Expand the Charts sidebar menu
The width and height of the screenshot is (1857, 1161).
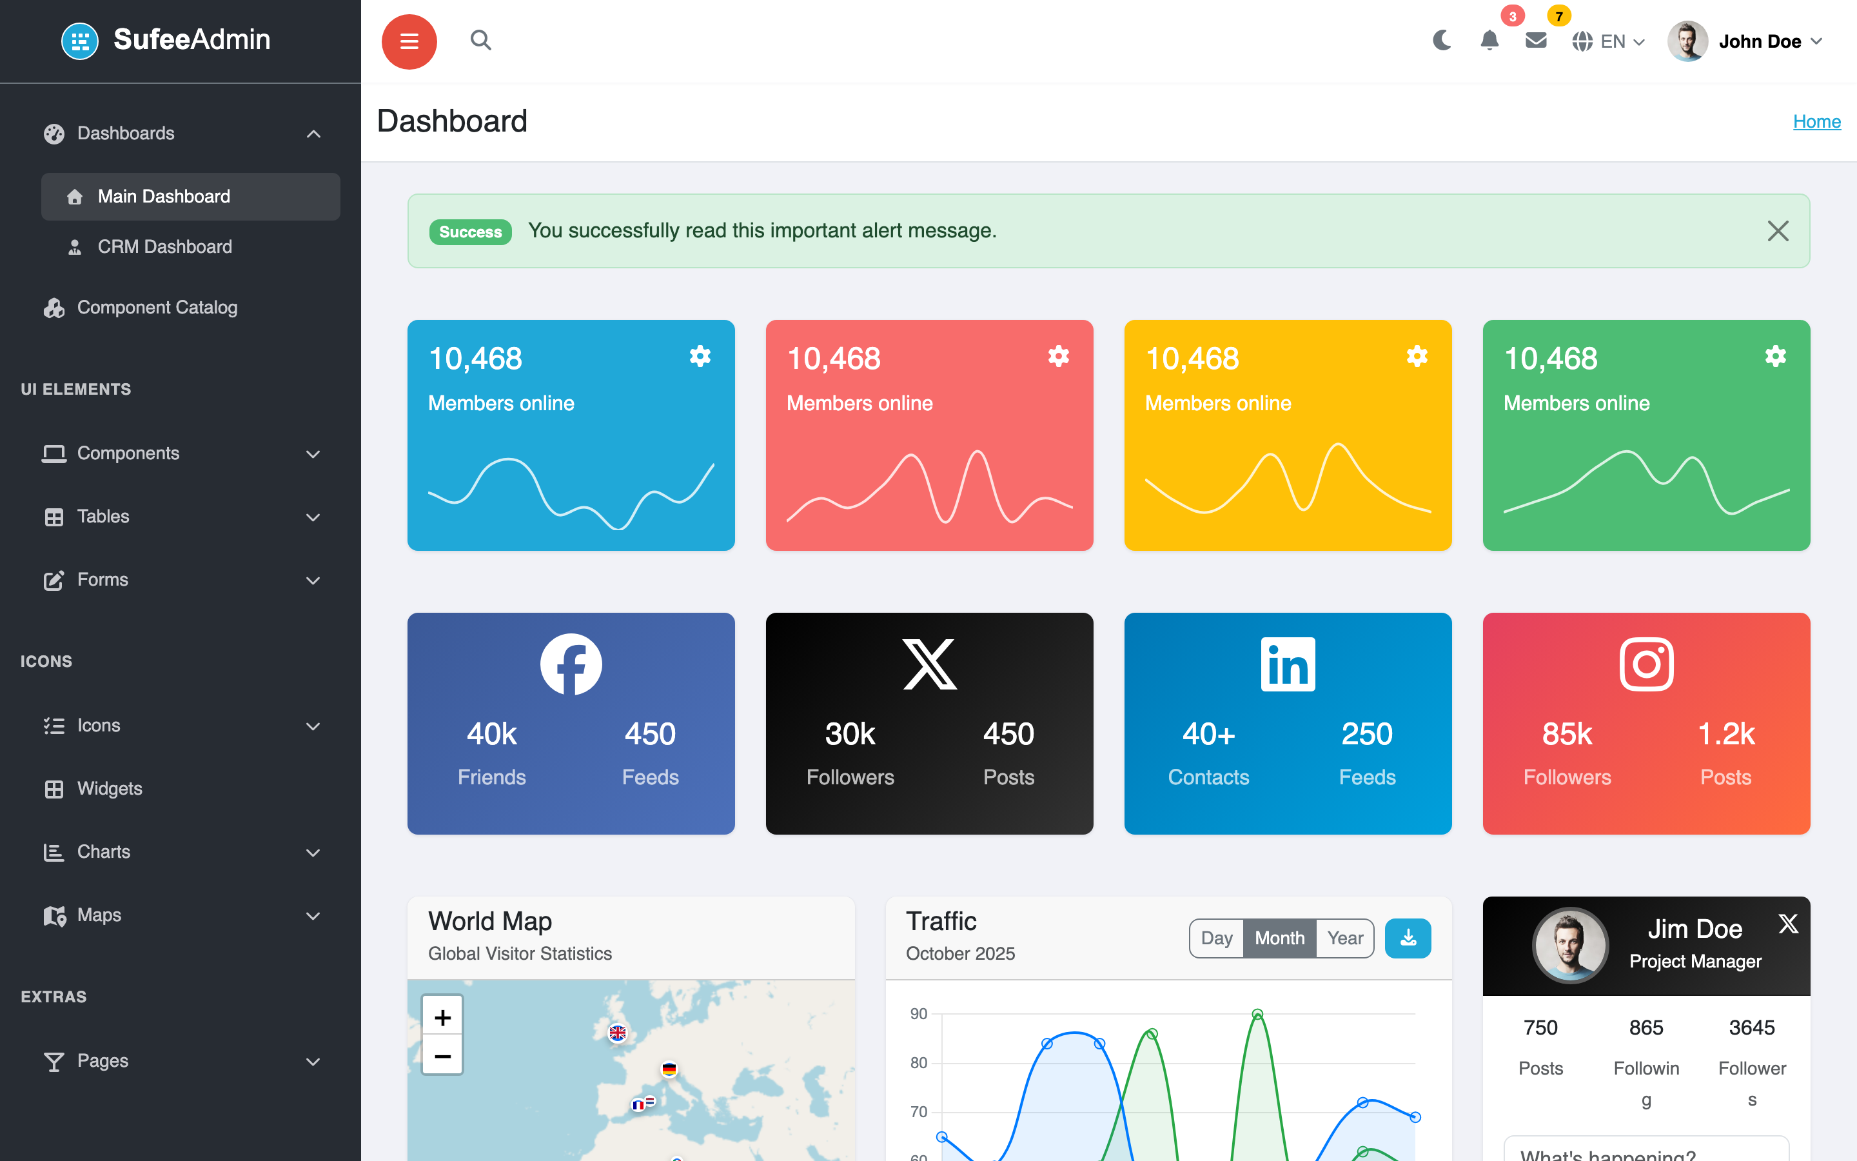click(x=181, y=851)
